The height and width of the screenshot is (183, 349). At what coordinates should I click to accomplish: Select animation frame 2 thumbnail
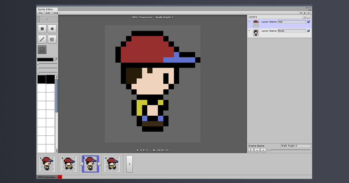[69, 164]
